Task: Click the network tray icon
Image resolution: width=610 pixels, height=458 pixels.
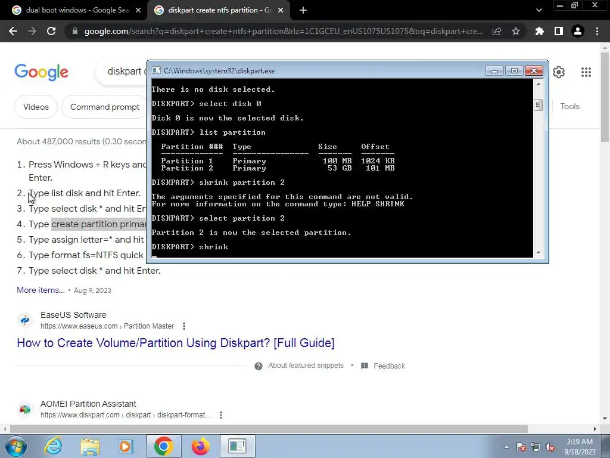Action: click(536, 447)
